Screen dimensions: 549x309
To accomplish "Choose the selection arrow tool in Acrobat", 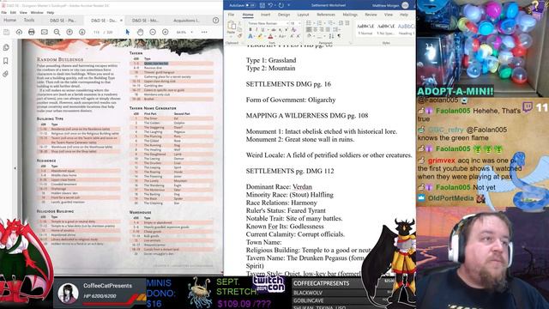I will coord(128,32).
